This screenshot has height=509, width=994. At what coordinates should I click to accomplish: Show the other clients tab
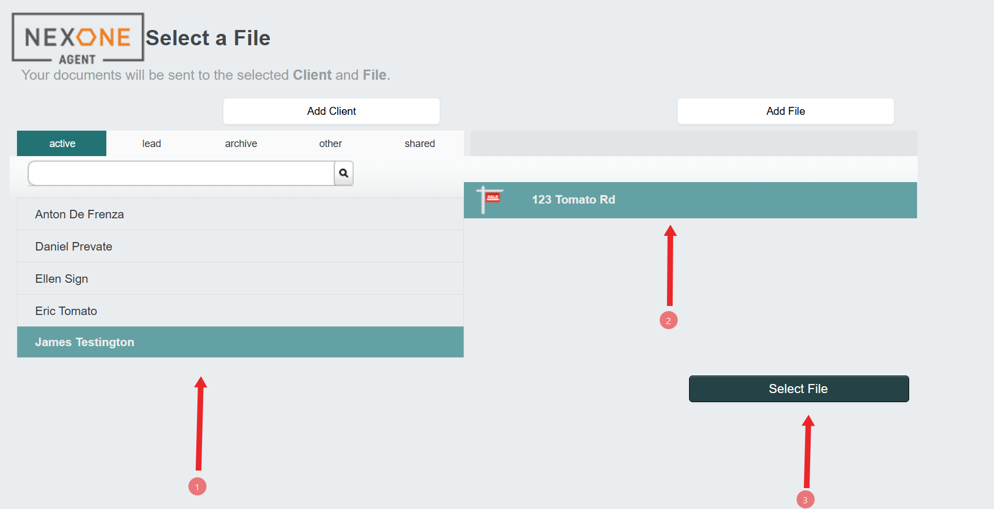pos(330,144)
